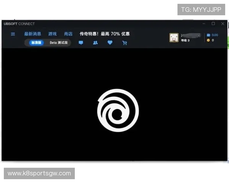Switch to Beta 测试版 version

tap(59, 43)
